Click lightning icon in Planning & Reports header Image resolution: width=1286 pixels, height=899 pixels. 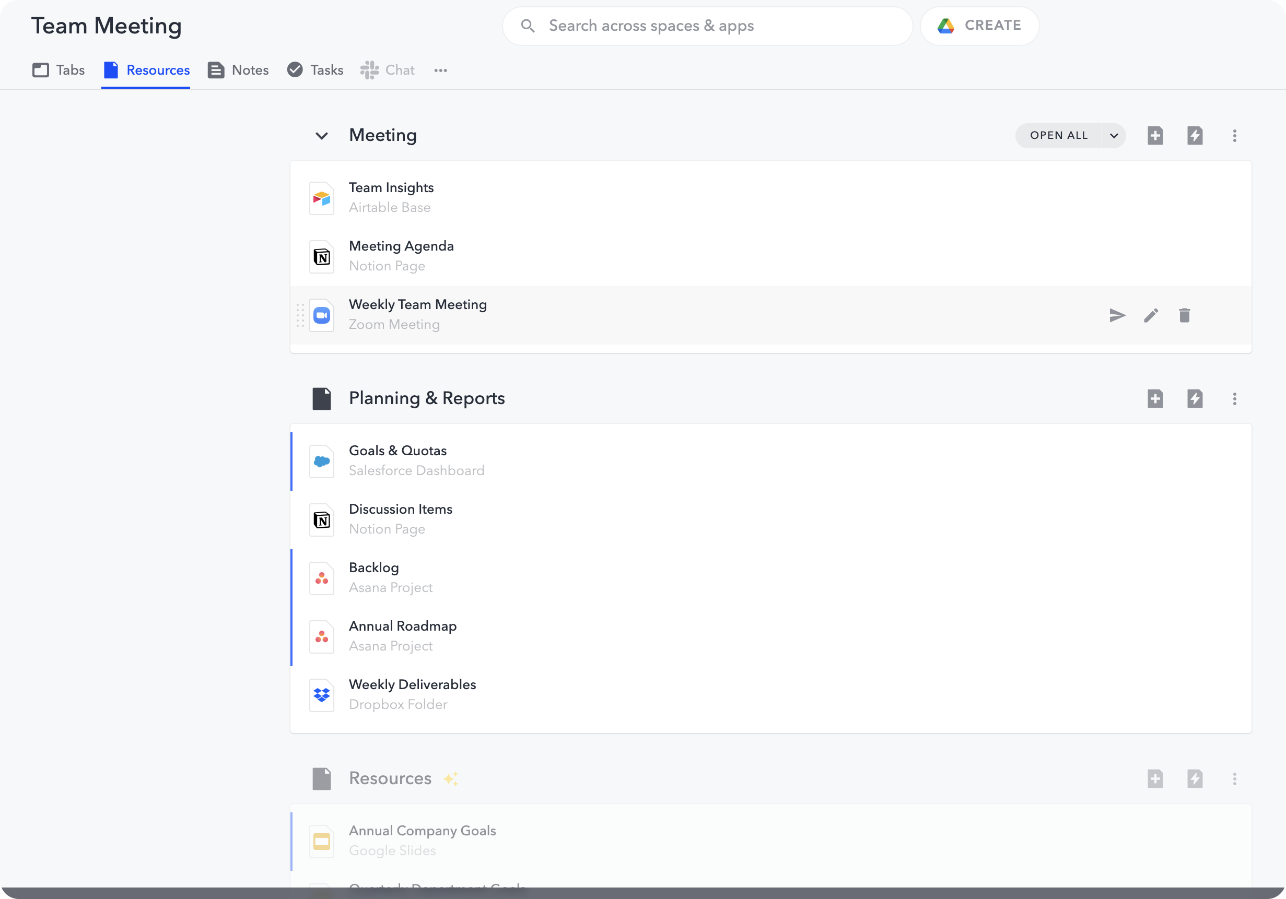(x=1195, y=398)
